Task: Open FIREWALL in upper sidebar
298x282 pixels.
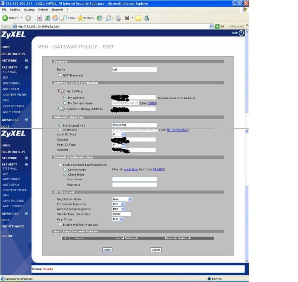Action: [10, 72]
